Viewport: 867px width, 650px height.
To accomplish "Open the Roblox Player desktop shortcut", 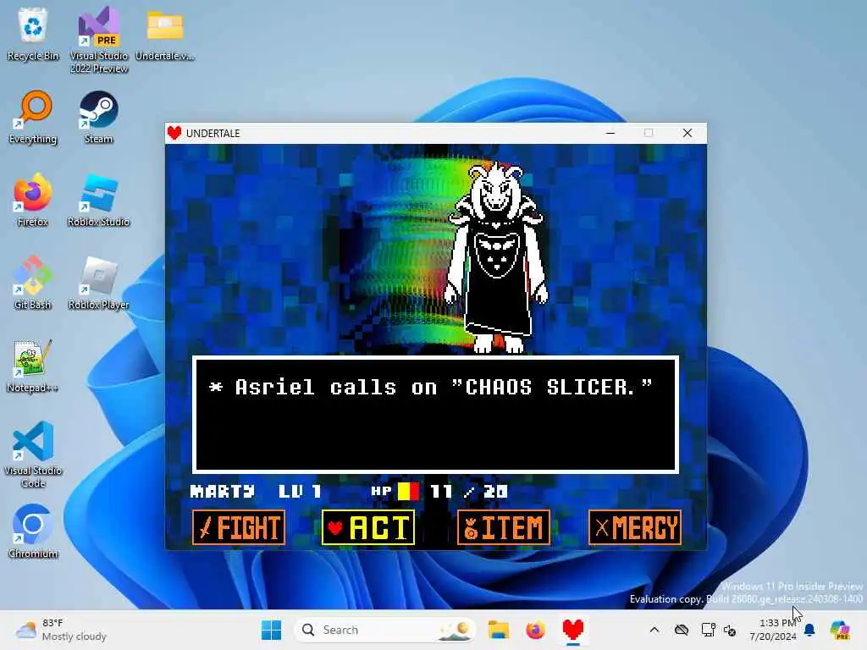I will pyautogui.click(x=98, y=283).
